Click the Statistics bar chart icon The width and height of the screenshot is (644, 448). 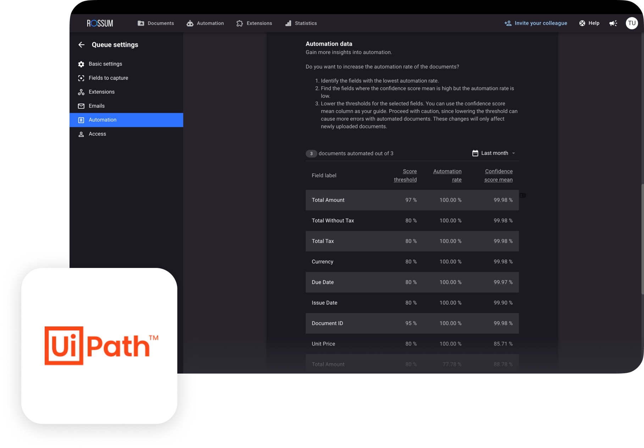(x=288, y=23)
